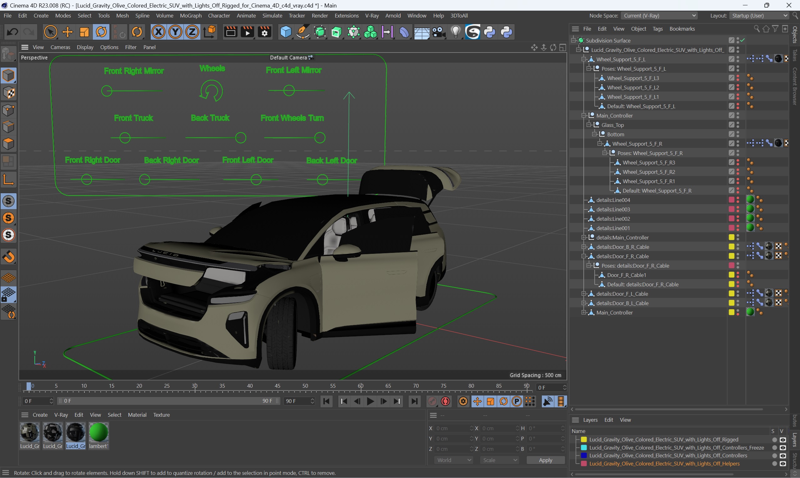
Task: Go to end of animation
Action: 414,401
